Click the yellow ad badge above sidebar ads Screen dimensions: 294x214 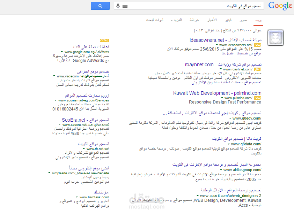[104, 40]
